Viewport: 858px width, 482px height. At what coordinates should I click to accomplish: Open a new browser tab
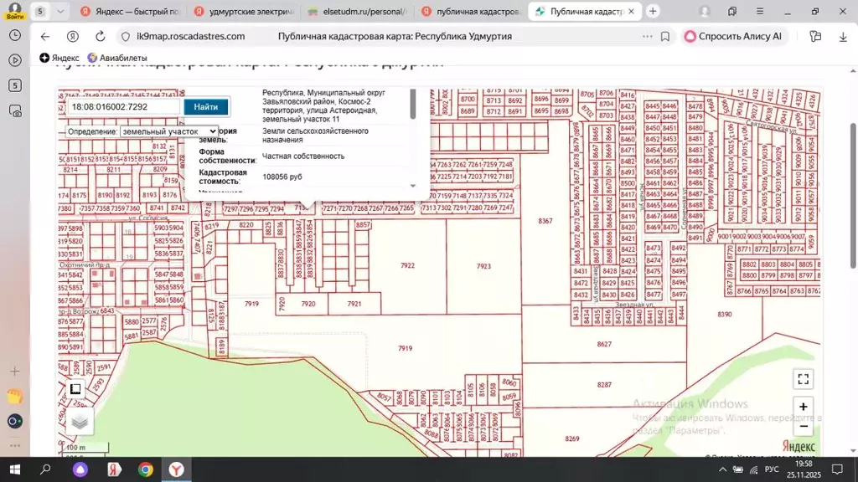654,12
